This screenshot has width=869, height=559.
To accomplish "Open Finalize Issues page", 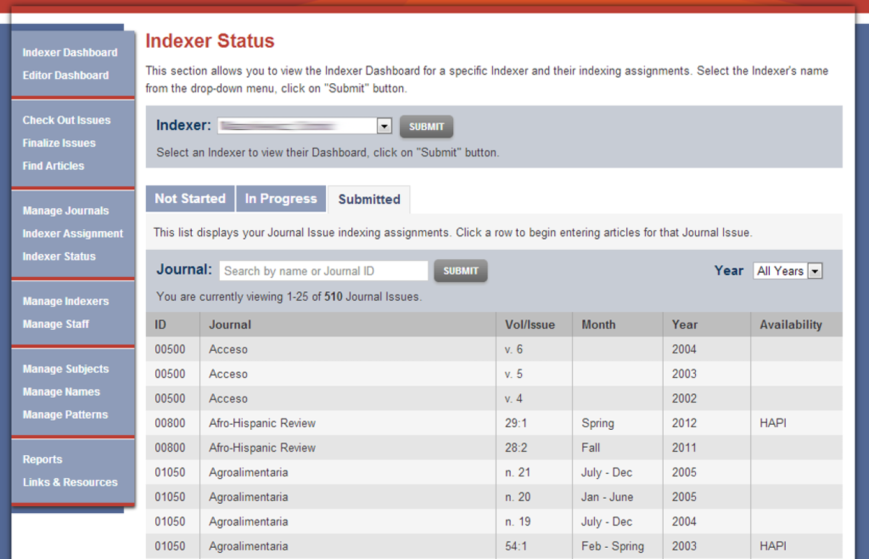I will click(x=59, y=143).
